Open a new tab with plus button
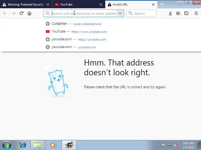This screenshot has height=150, width=201. point(162,4)
